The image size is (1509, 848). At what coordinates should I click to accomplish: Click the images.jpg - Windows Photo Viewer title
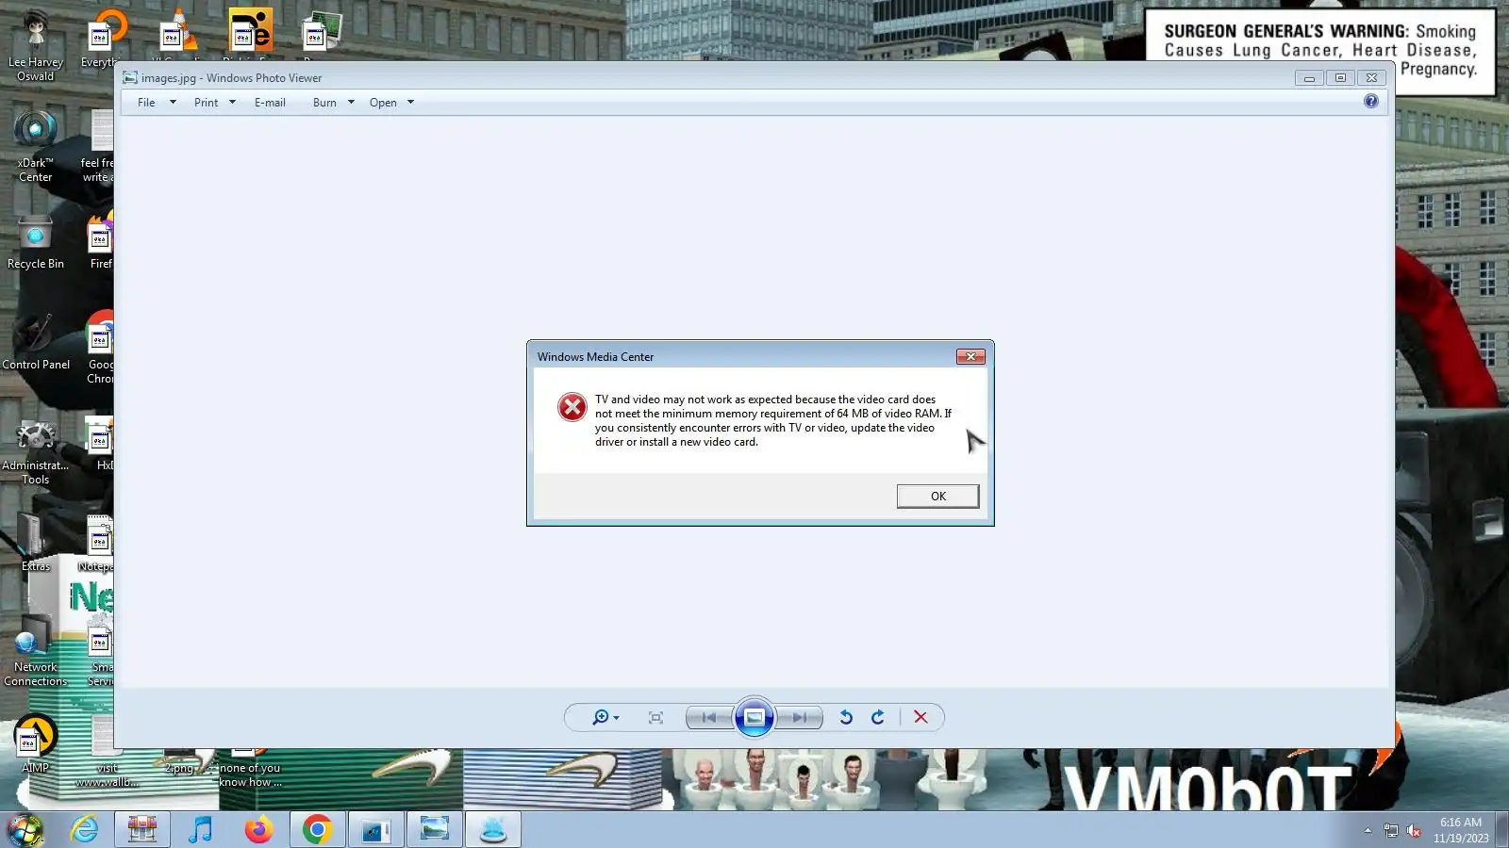pyautogui.click(x=231, y=78)
